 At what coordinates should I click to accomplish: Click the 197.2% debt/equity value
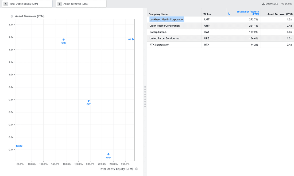click(253, 32)
